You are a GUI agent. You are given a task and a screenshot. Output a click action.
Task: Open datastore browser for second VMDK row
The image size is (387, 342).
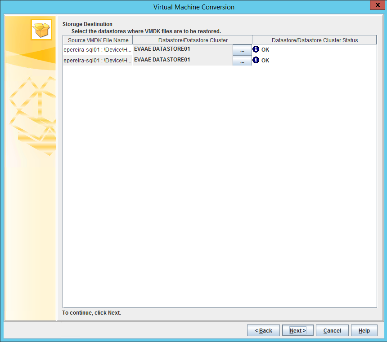click(242, 61)
